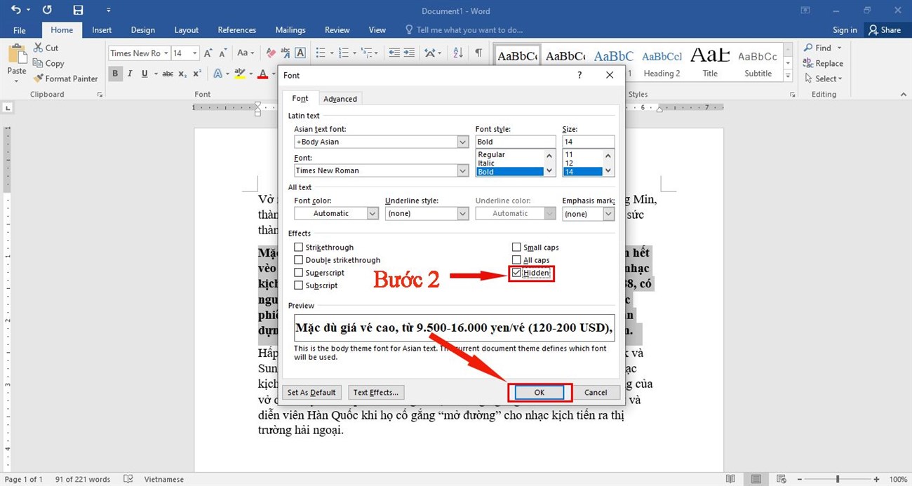The width and height of the screenshot is (912, 486).
Task: Click Sign in at the top right
Action: click(845, 30)
